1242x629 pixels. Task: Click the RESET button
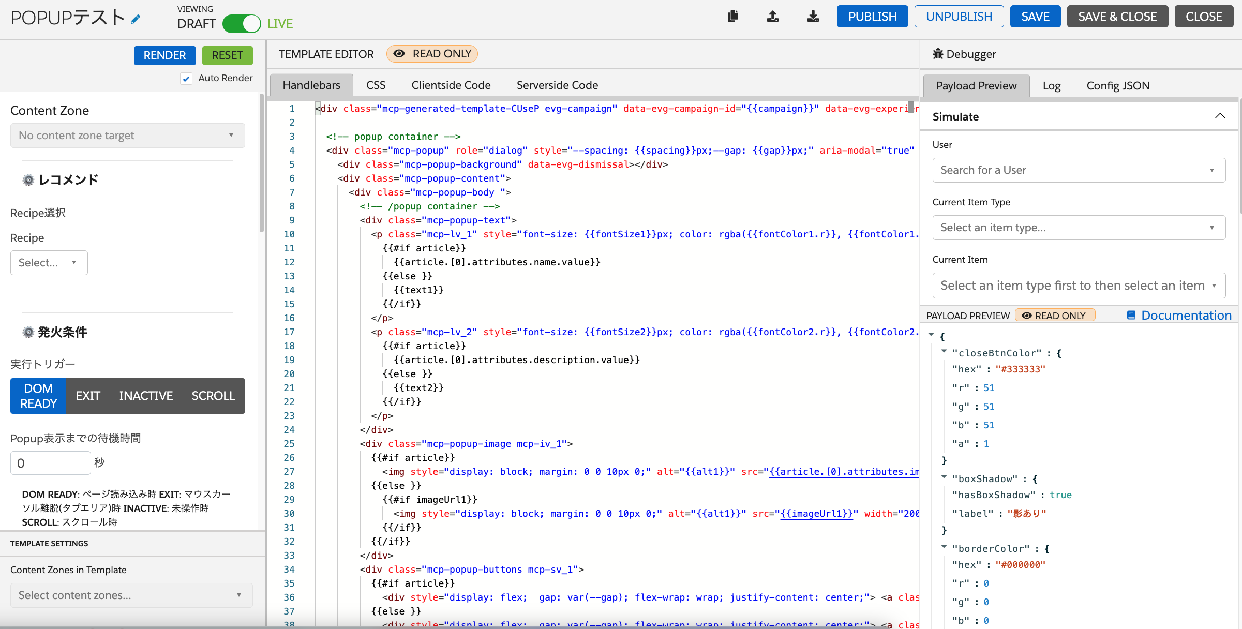227,55
